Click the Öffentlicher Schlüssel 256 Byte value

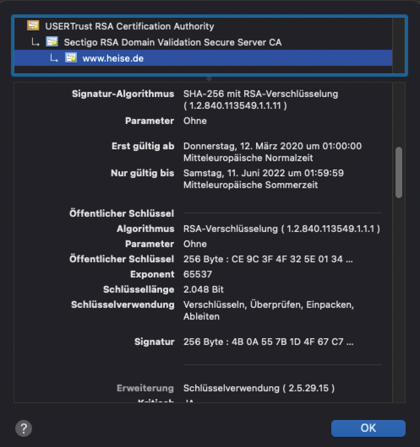(268, 259)
